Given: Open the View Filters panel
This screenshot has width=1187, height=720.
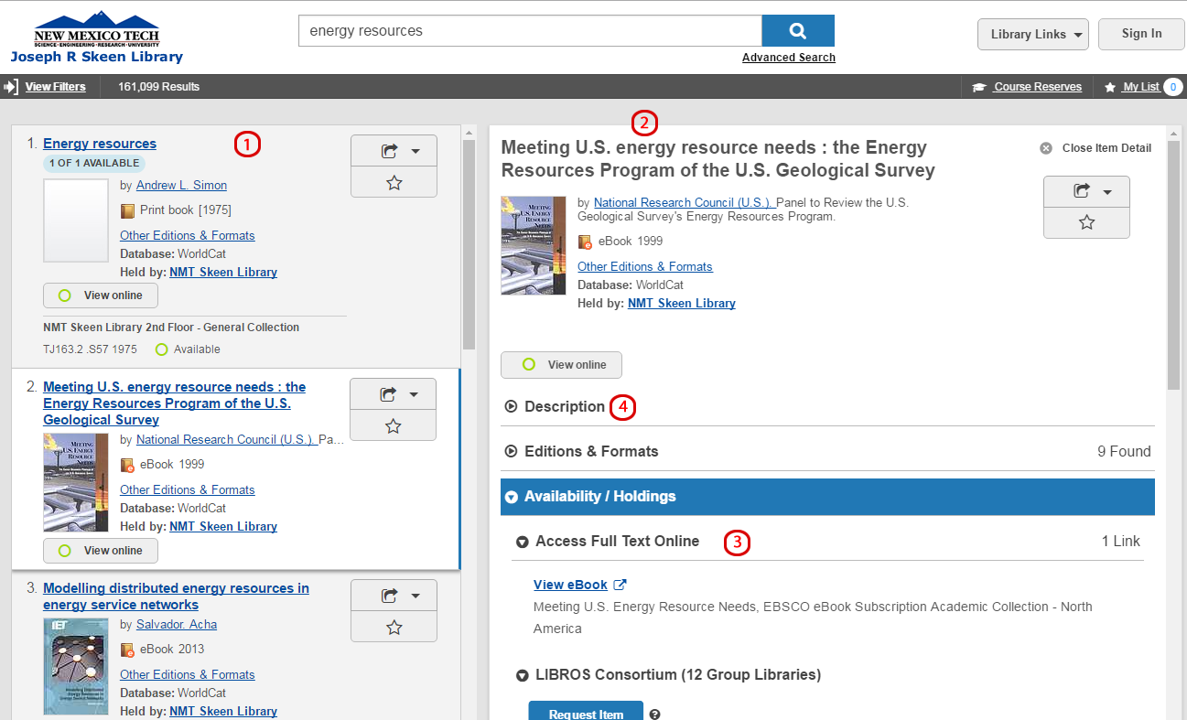Looking at the screenshot, I should point(45,87).
